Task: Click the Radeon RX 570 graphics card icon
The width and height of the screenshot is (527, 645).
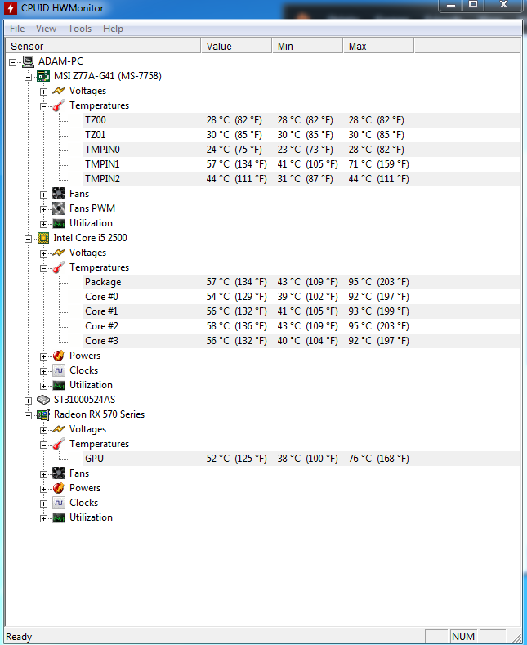Action: [43, 414]
